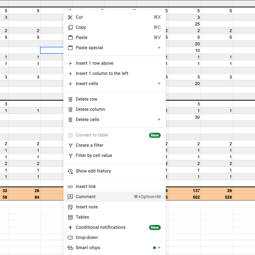Select the Drop-down menu option

[87, 237]
